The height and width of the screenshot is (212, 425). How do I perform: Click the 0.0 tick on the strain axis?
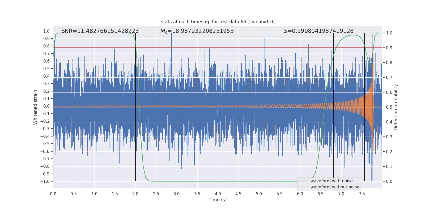[x=46, y=106]
